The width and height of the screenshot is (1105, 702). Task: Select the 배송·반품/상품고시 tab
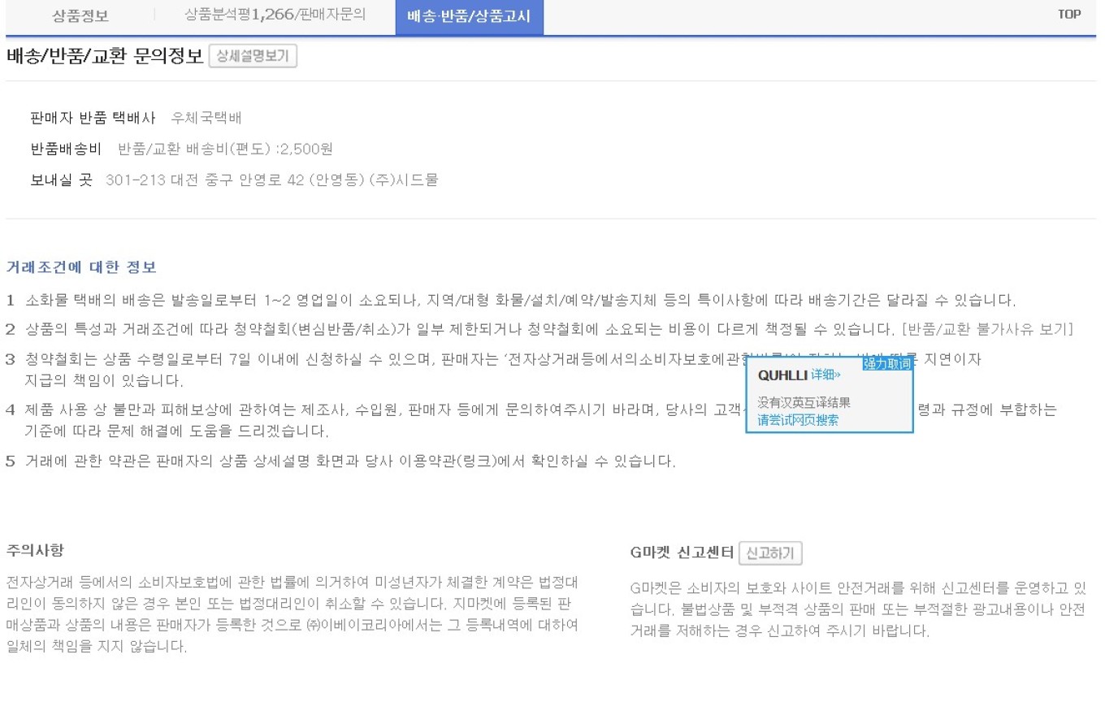[x=469, y=17]
